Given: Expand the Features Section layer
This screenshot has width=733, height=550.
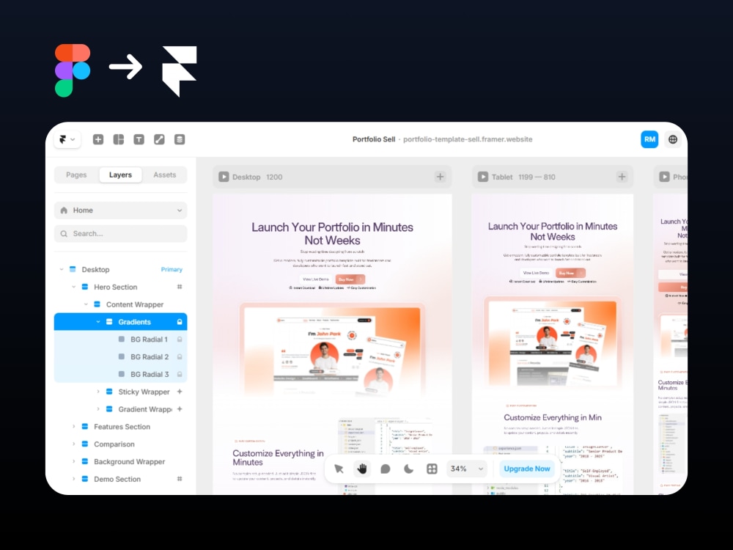Looking at the screenshot, I should click(73, 427).
